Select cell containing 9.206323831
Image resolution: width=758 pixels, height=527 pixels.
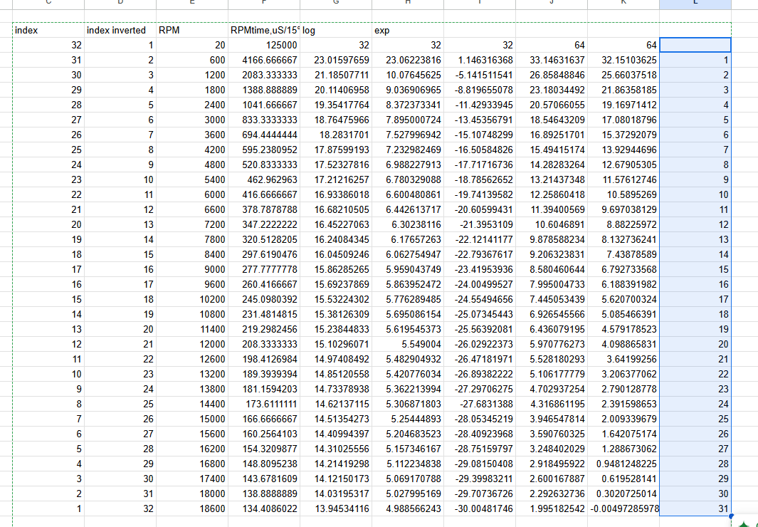tap(552, 255)
